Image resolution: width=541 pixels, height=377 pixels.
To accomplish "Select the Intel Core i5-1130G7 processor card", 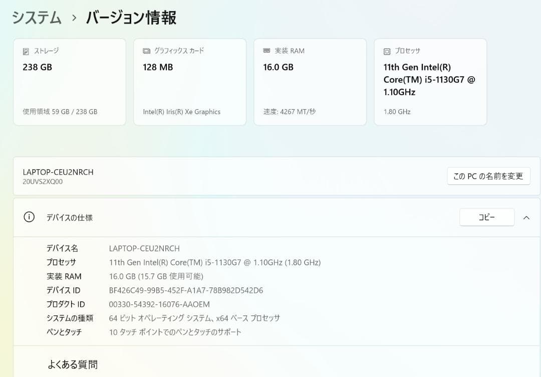I will coord(430,82).
